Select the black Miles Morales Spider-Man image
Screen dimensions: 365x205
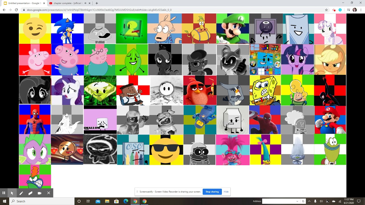(x=330, y=90)
